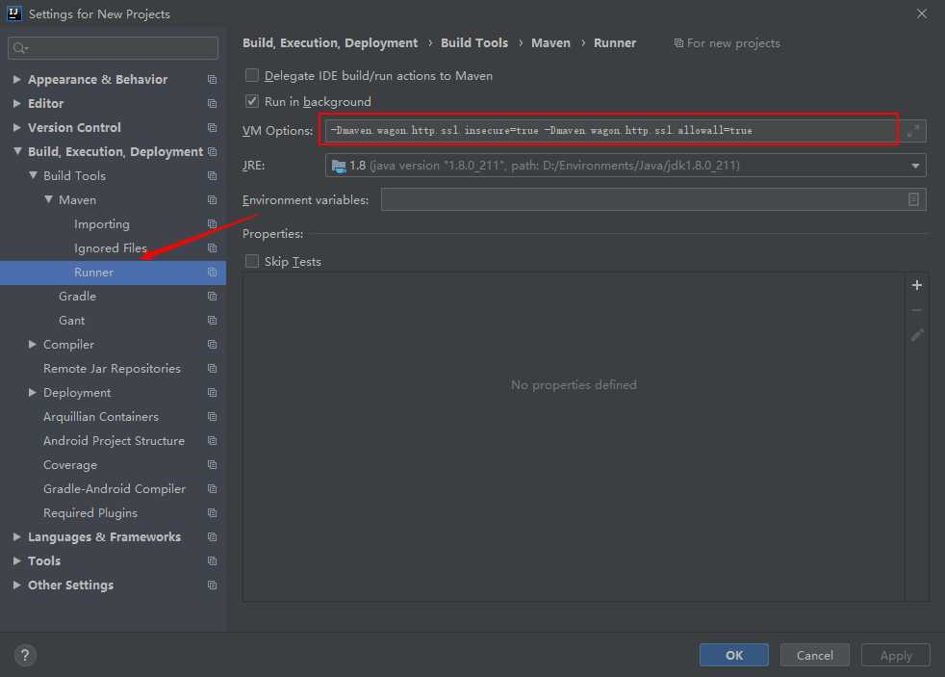The image size is (945, 677).
Task: Click the project-level icon beside Remote Jar Repositories
Action: coord(212,368)
